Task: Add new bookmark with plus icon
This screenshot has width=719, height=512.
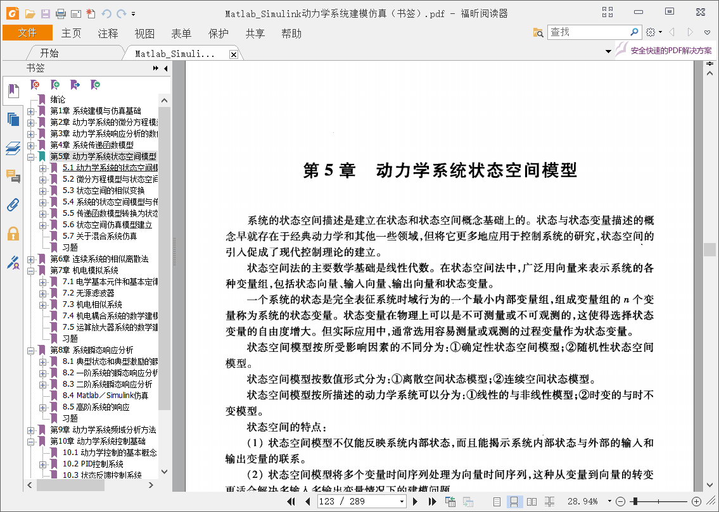Action: (55, 85)
